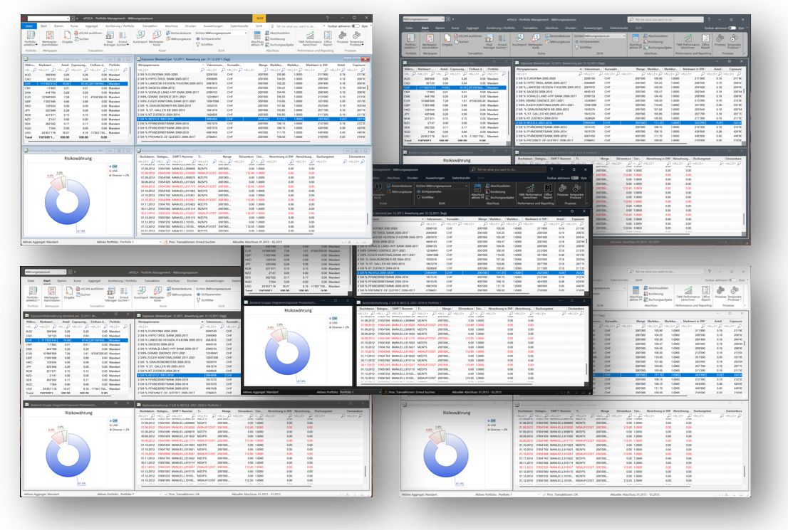
Task: Toggle Toolbar aktivieren switch in top-left window
Action: tap(356, 26)
